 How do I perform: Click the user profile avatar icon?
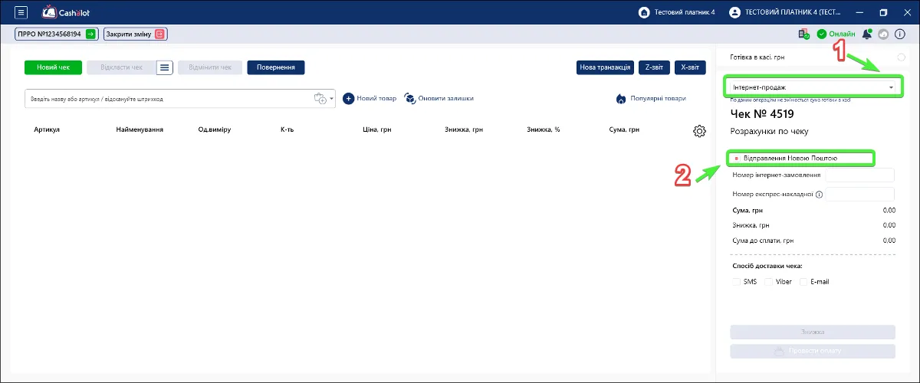point(734,12)
